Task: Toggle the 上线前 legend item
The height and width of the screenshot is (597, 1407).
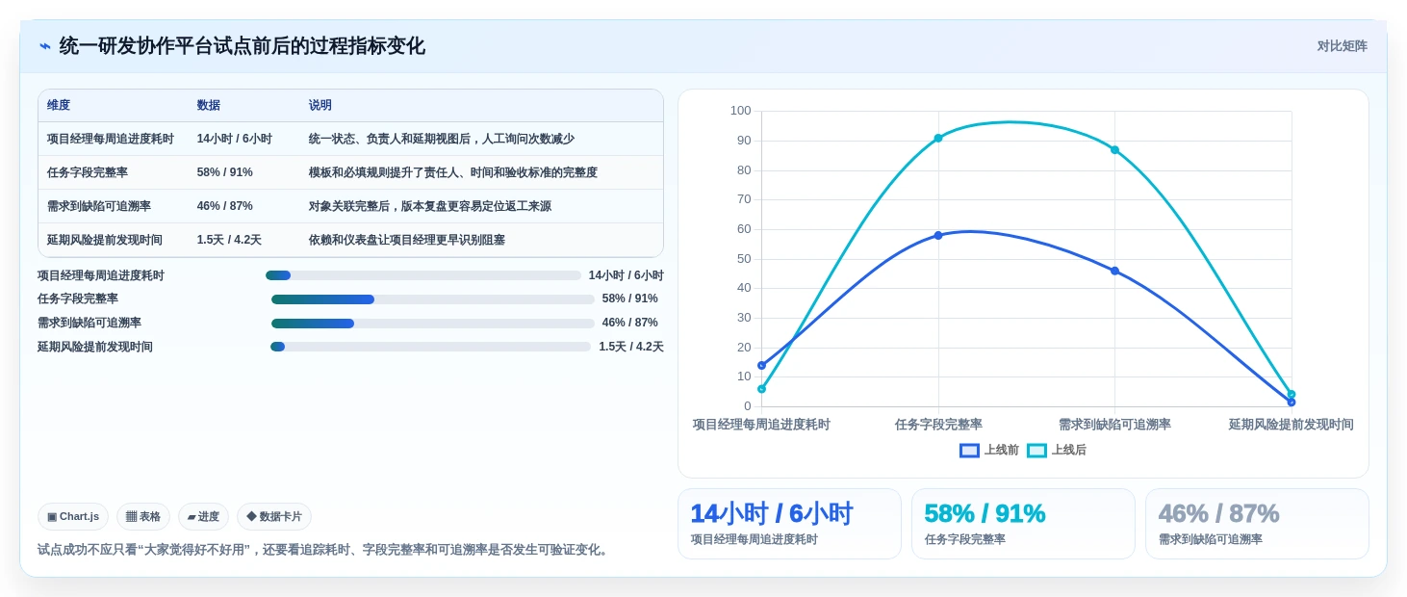Action: pos(988,451)
